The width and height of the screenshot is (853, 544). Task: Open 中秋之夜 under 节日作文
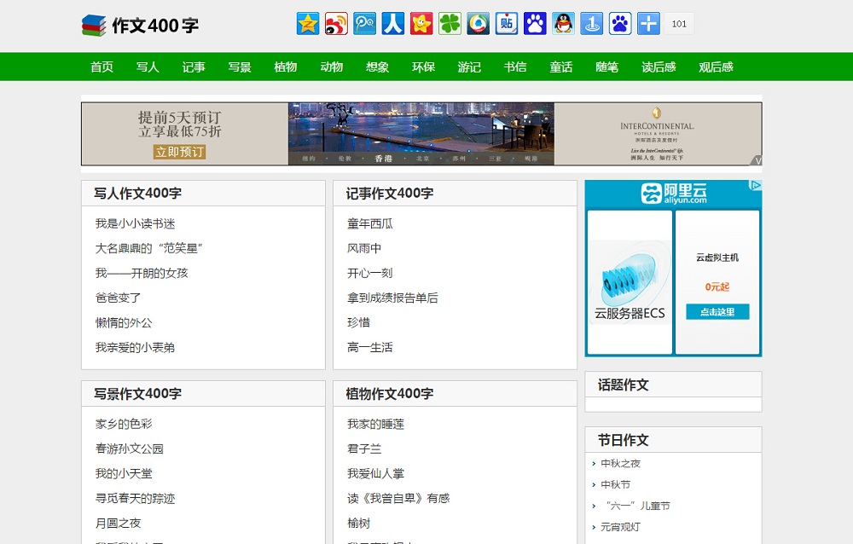[x=621, y=464]
